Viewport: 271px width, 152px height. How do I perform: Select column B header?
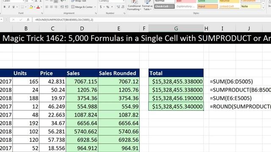point(26,28)
